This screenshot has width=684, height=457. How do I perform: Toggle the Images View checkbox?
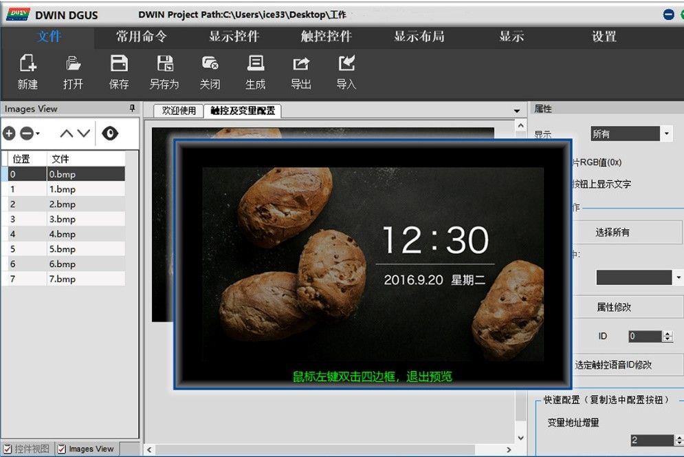pos(62,449)
